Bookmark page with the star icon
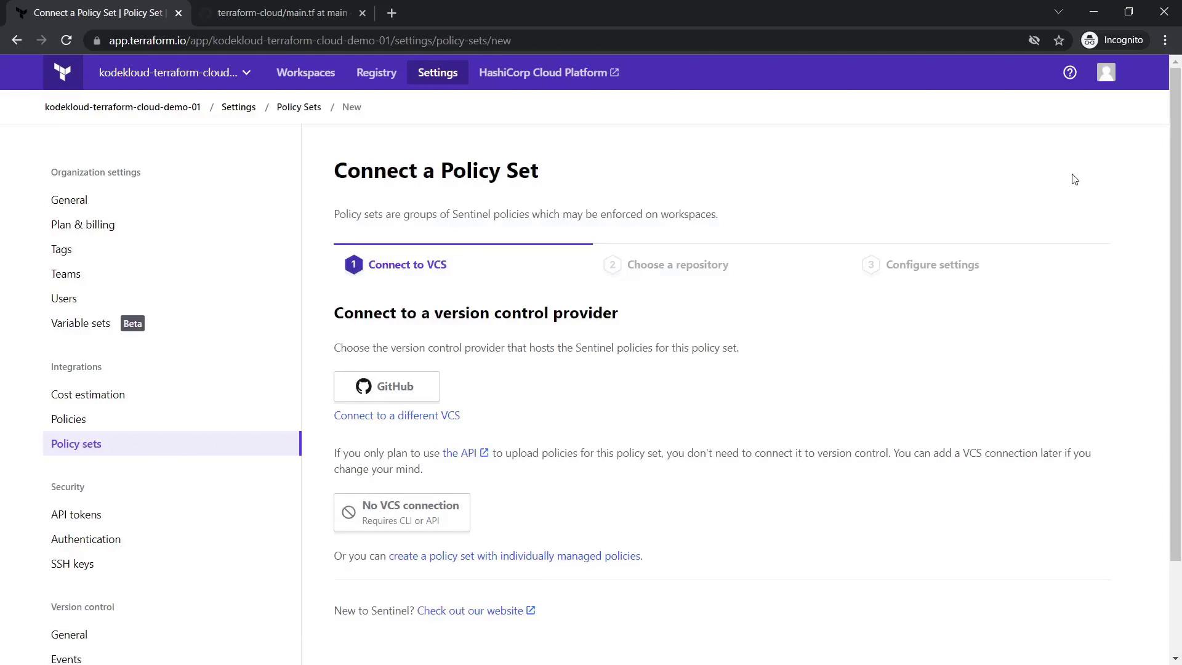Screen dimensions: 1182x665 [x=1059, y=41]
